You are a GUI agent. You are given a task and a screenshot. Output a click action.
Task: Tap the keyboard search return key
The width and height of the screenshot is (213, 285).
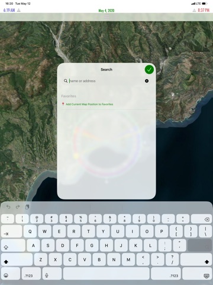(199, 245)
